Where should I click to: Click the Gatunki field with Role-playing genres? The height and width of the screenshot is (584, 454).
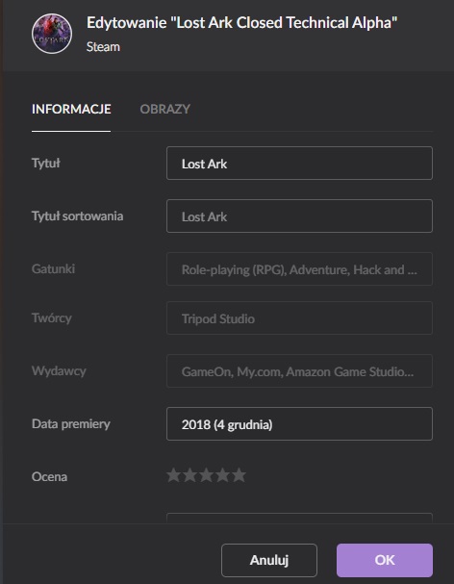(x=299, y=268)
